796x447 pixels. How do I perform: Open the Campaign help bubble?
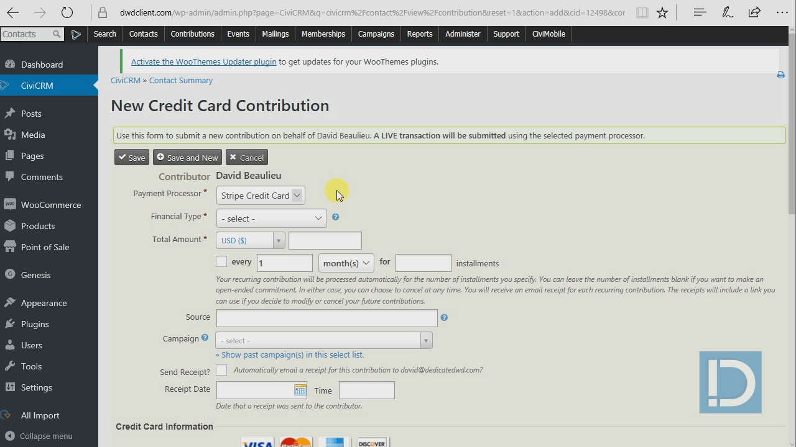click(205, 338)
